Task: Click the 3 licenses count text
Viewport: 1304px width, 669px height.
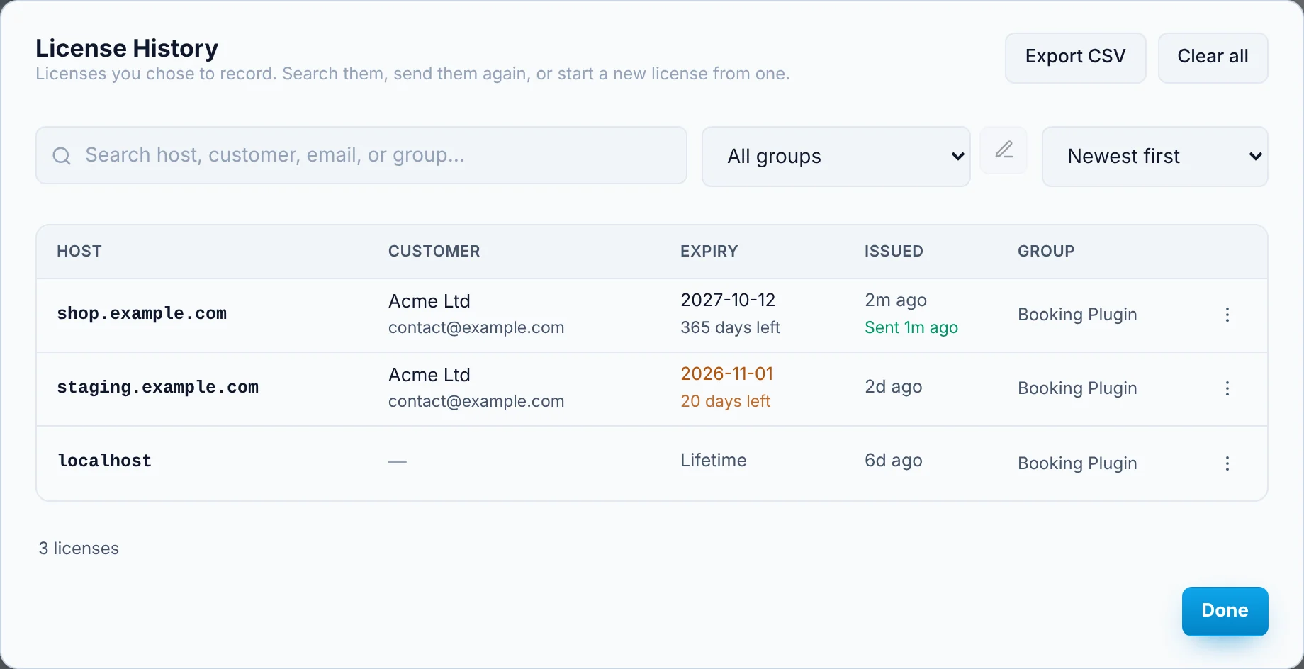Action: click(x=79, y=549)
